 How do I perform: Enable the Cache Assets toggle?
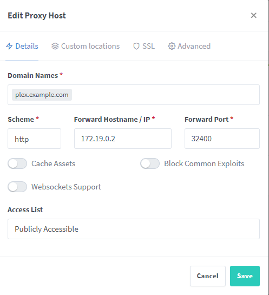[17, 163]
